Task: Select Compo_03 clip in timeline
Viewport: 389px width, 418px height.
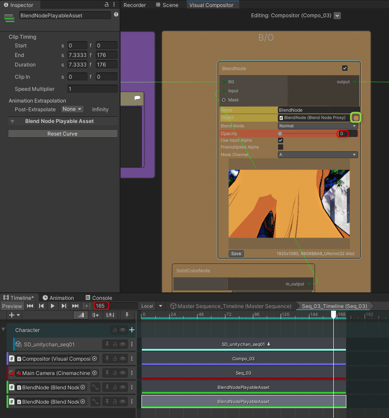Action: coord(244,358)
